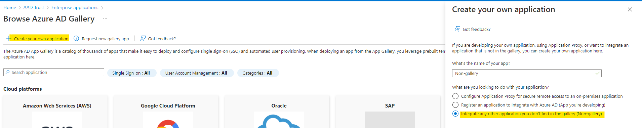Viewport: 642px width, 128px height.
Task: Select Register an application to integrate radio option
Action: coord(455,105)
